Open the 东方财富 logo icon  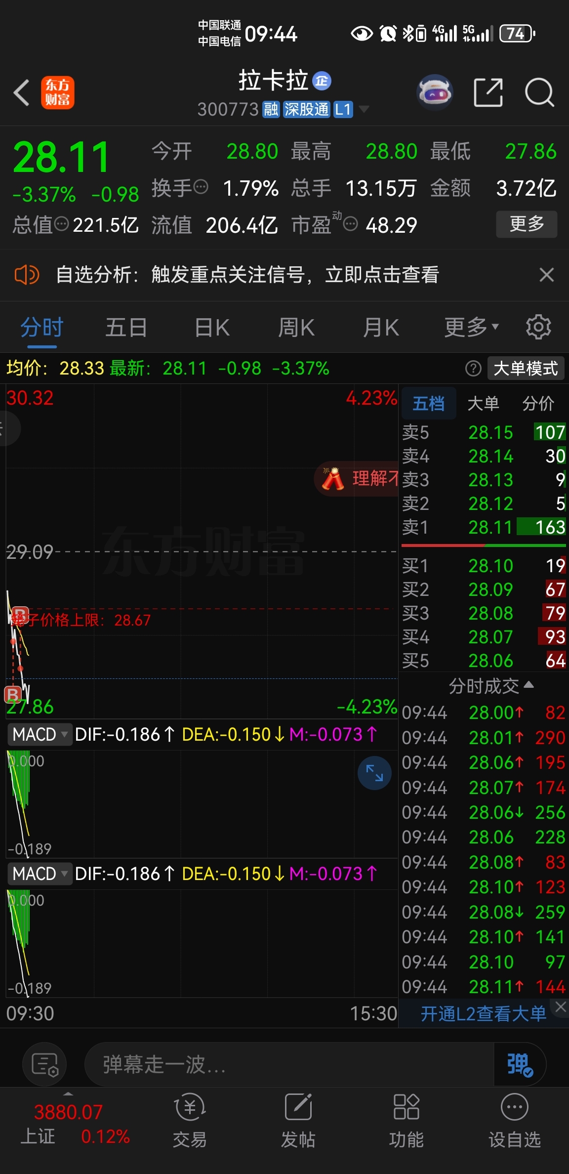pyautogui.click(x=57, y=92)
